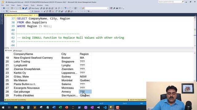This screenshot has height=110, width=197.
Task: Select the Escargots Nouveaux cell
Action: click(37, 88)
